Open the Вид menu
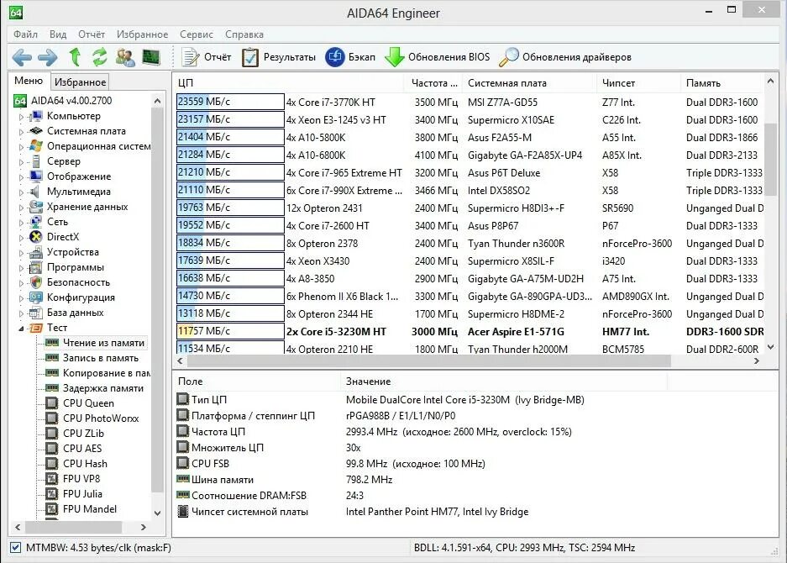Image resolution: width=787 pixels, height=563 pixels. pyautogui.click(x=58, y=34)
